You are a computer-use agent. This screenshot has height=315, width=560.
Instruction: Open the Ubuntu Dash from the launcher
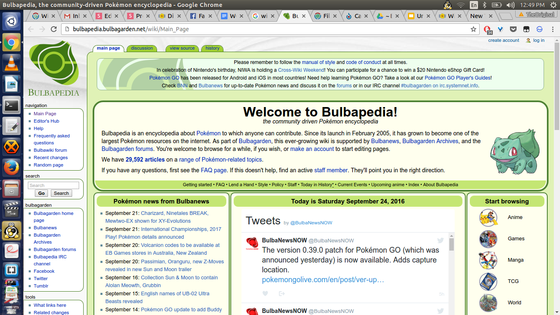11,21
